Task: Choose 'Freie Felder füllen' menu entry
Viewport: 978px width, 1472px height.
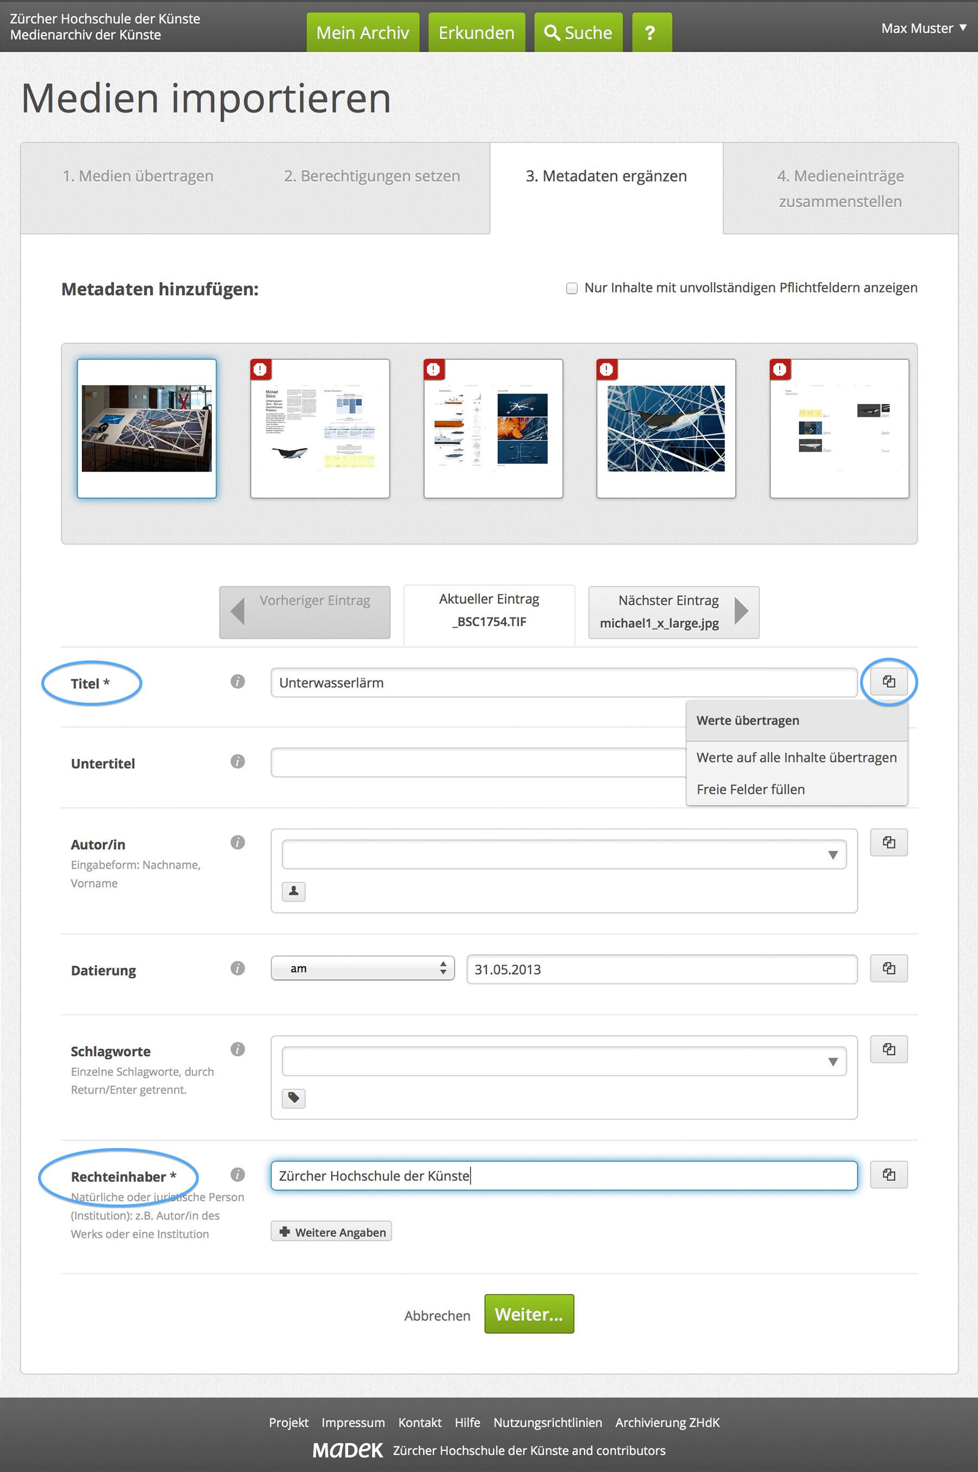Action: 750,789
